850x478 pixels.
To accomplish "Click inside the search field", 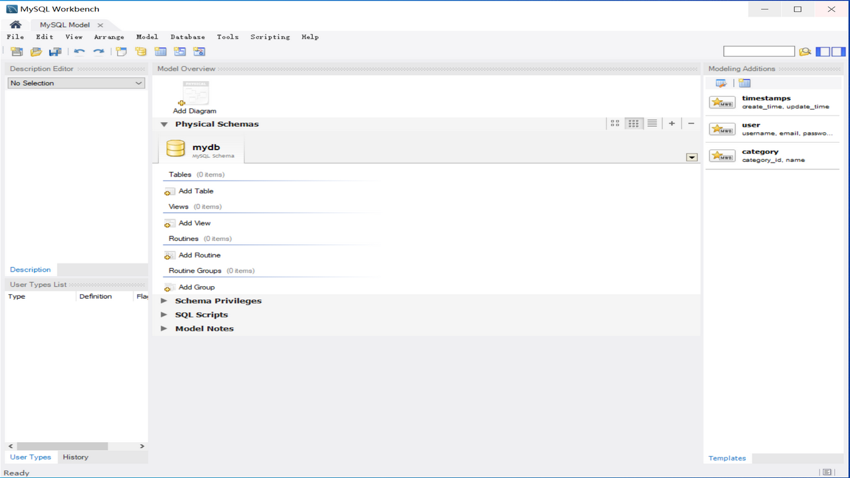I will [758, 50].
